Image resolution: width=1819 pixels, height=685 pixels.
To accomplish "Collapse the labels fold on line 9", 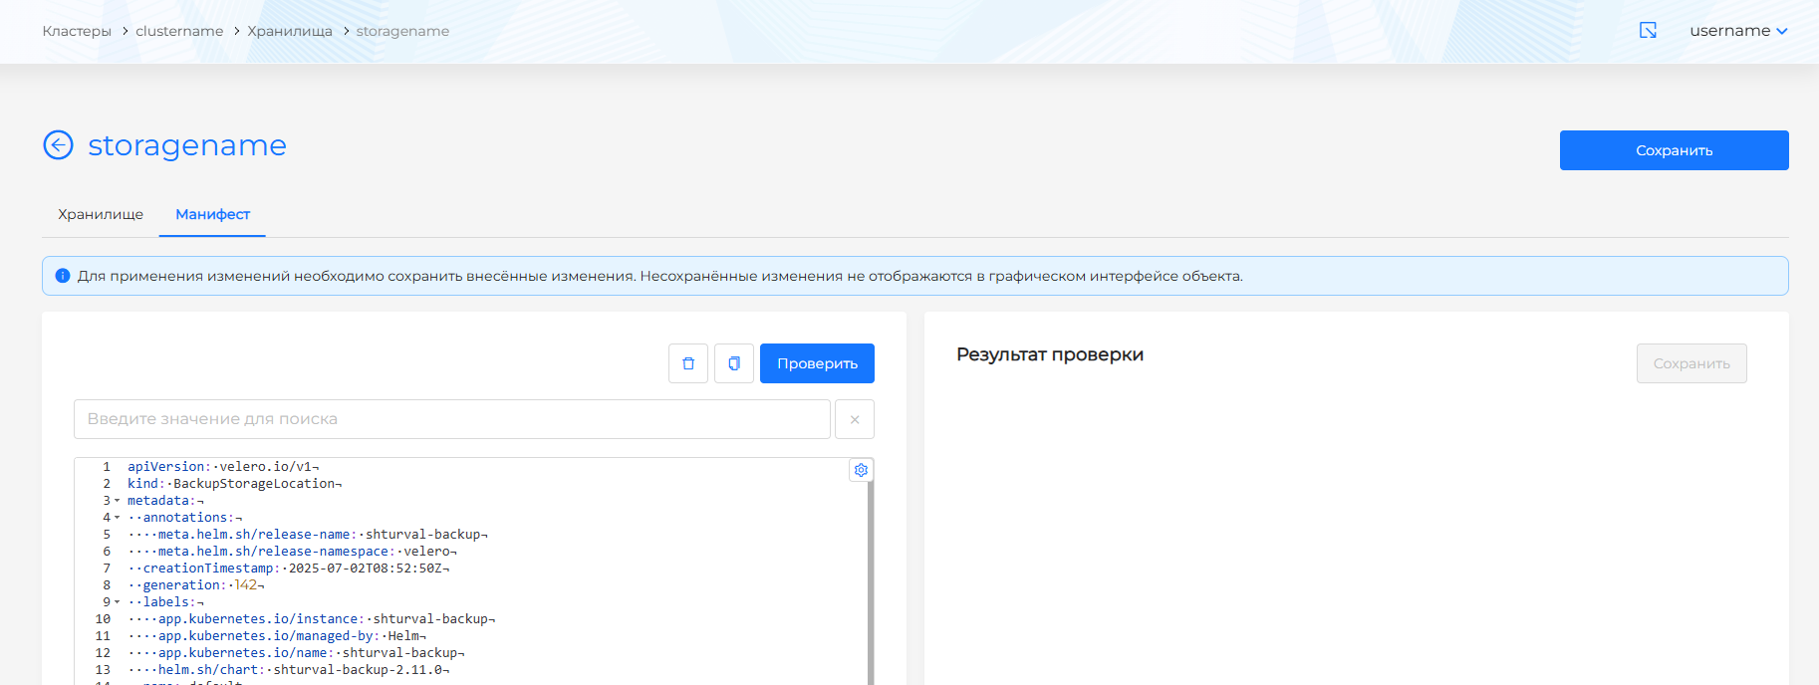I will click(x=117, y=602).
